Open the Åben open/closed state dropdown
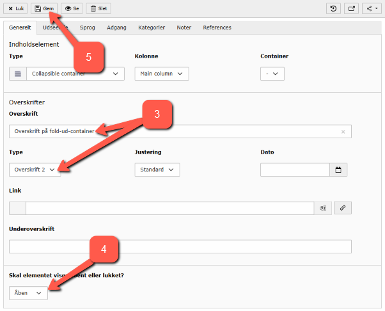385x311 pixels. tap(29, 292)
